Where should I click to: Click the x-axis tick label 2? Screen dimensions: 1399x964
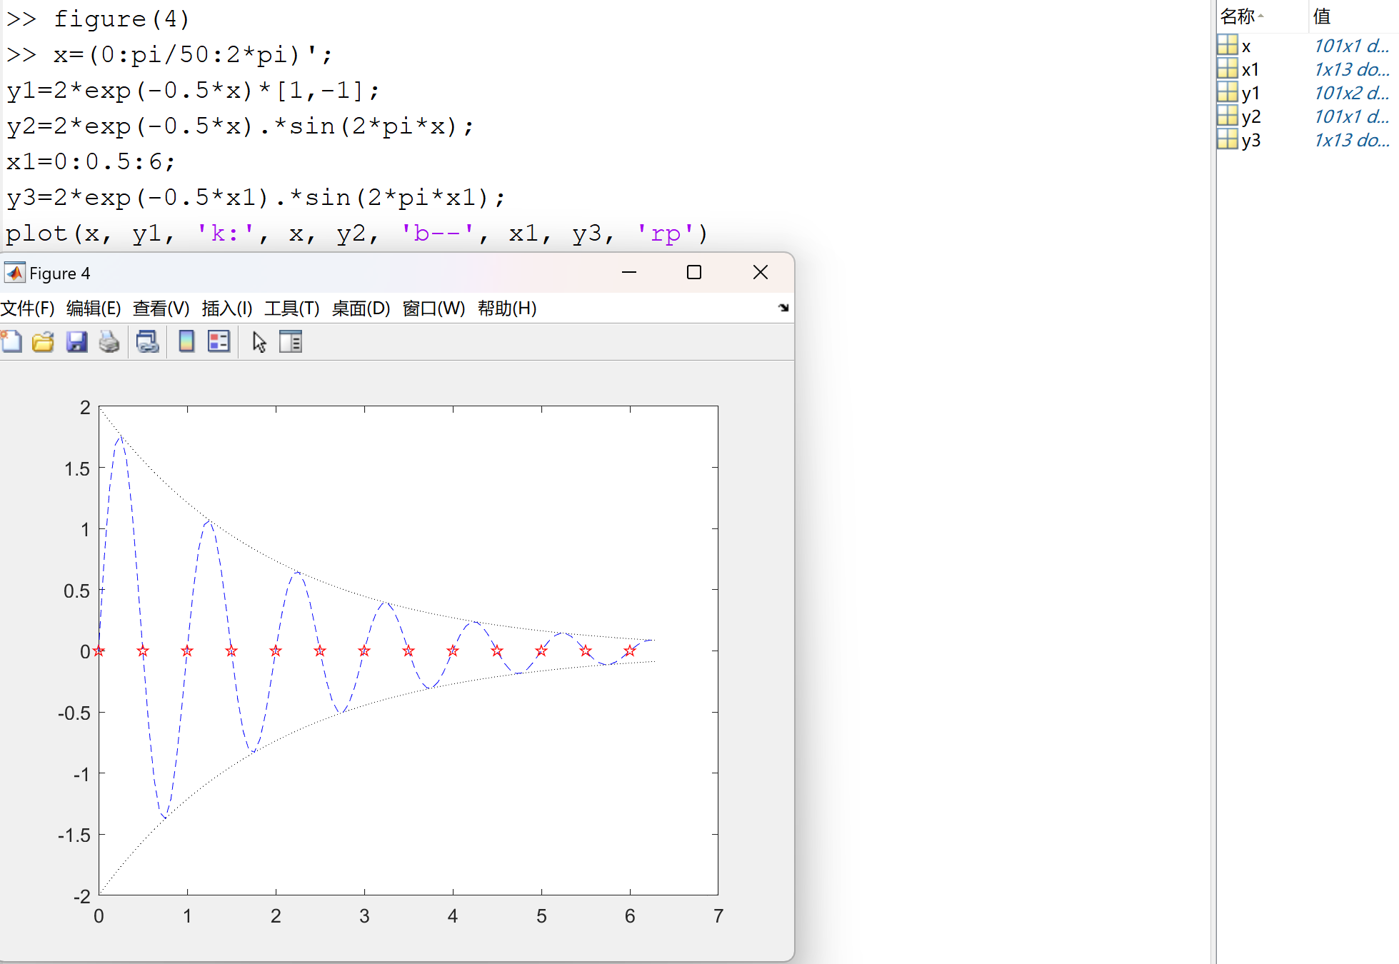pos(276,916)
